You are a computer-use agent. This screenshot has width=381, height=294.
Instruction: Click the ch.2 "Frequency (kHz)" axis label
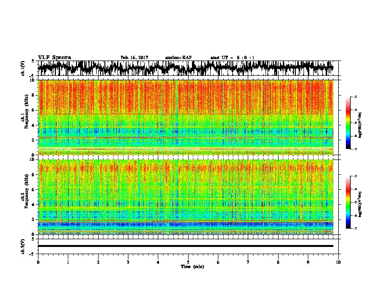(x=26, y=191)
